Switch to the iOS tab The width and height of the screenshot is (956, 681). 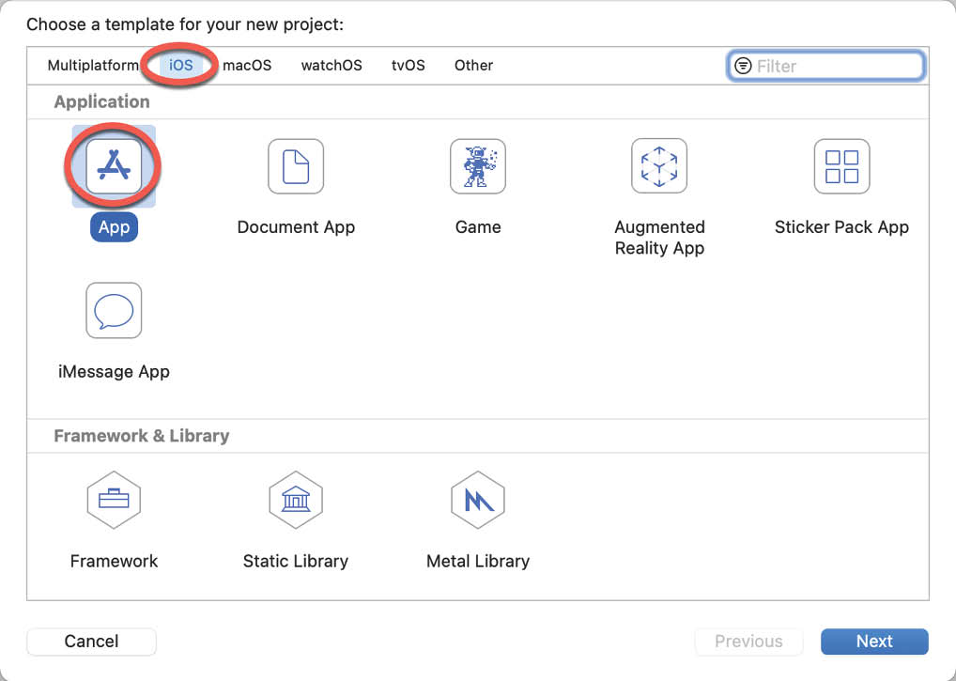click(x=181, y=65)
